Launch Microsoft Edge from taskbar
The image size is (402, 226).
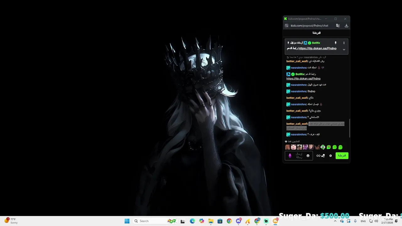pos(192,221)
